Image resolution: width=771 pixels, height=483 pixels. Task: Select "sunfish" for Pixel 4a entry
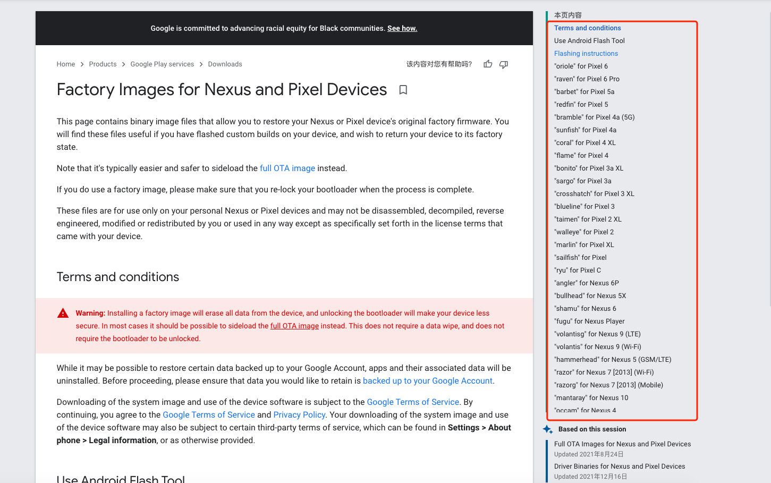point(585,130)
